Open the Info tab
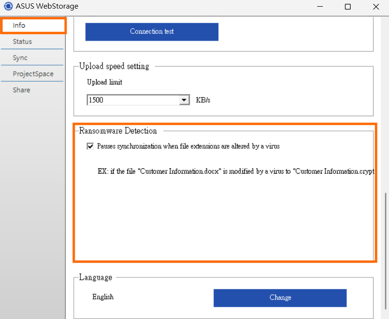This screenshot has height=319, width=389. 33,25
